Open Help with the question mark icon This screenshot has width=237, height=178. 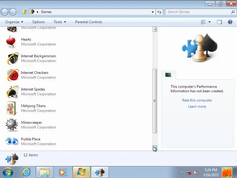230,22
